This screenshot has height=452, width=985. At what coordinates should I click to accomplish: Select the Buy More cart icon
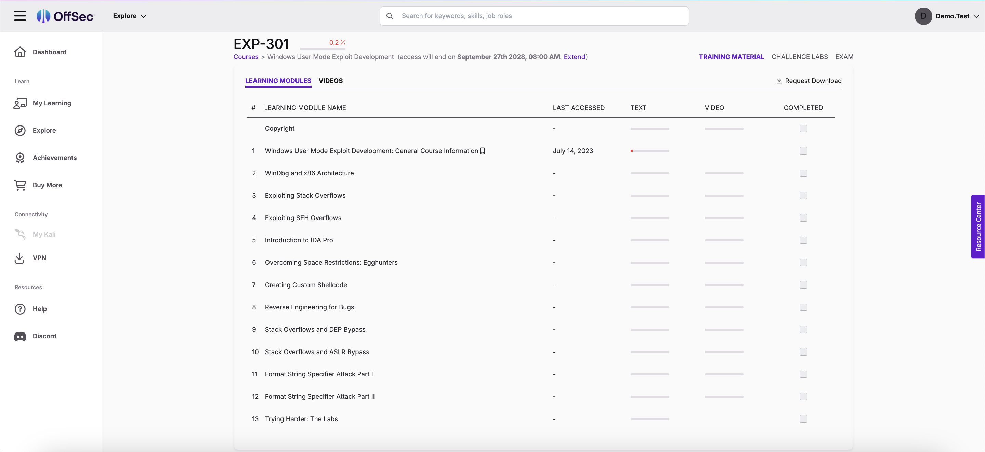coord(20,185)
